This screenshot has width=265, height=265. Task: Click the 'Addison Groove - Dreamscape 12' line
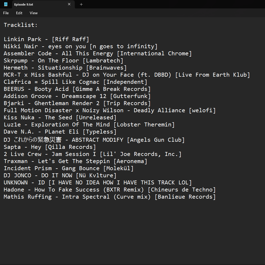coord(77,96)
